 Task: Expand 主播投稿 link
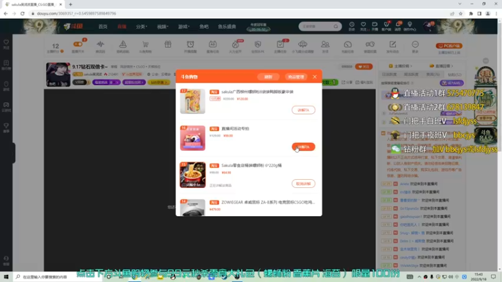coord(400,66)
